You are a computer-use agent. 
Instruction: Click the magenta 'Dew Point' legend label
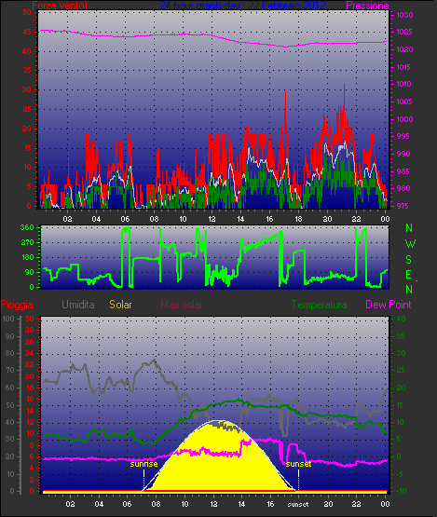[389, 305]
